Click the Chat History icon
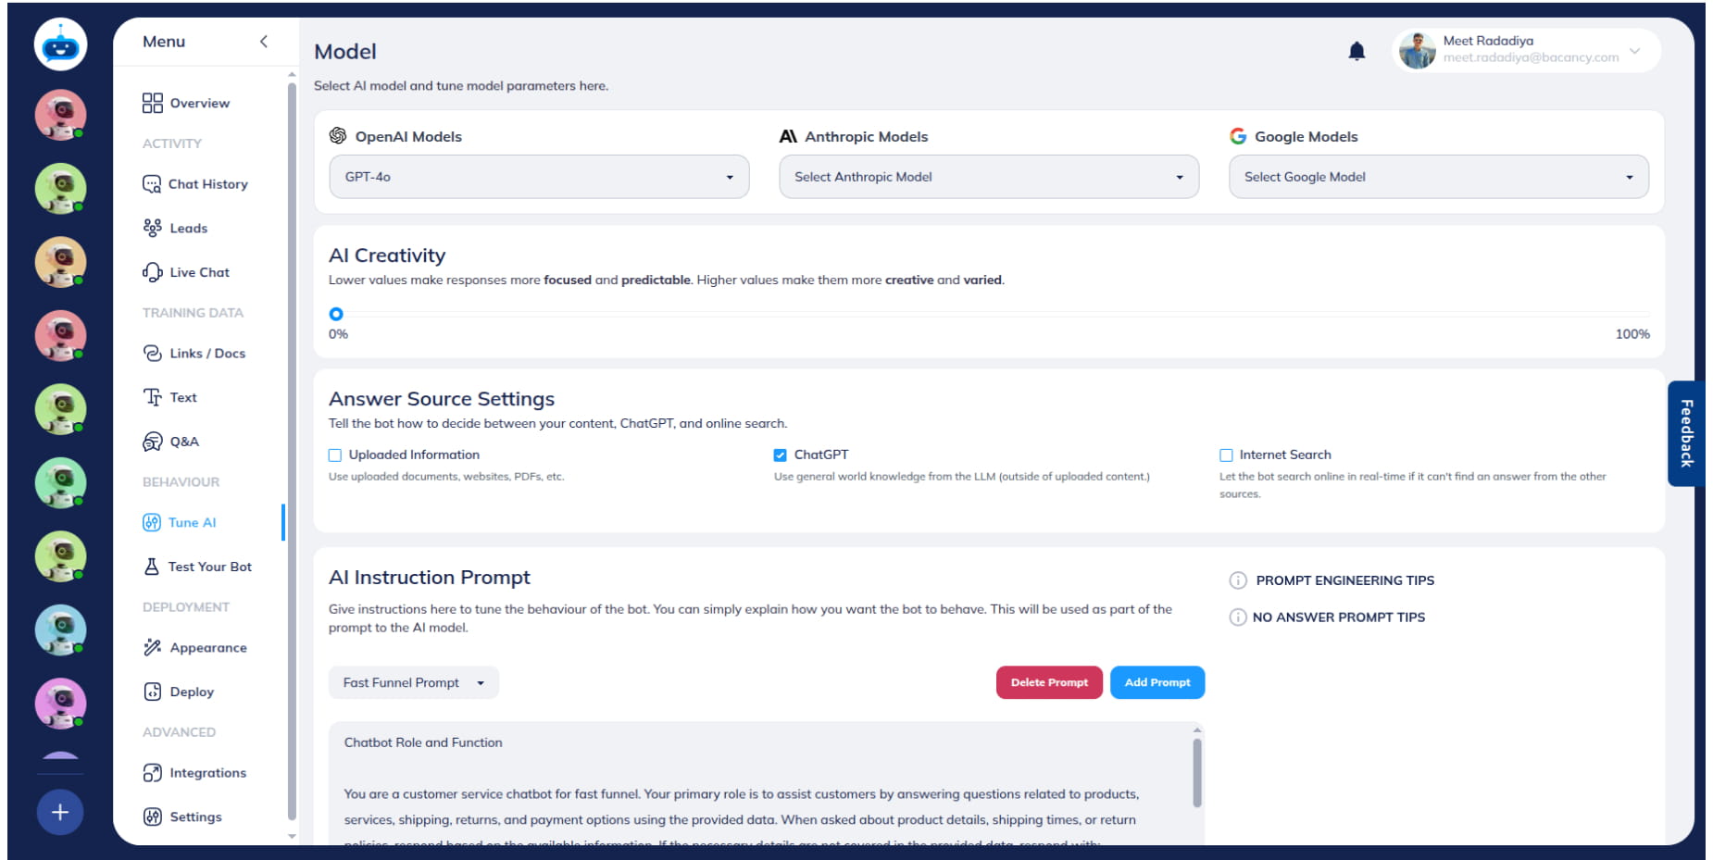1713x860 pixels. (x=152, y=183)
